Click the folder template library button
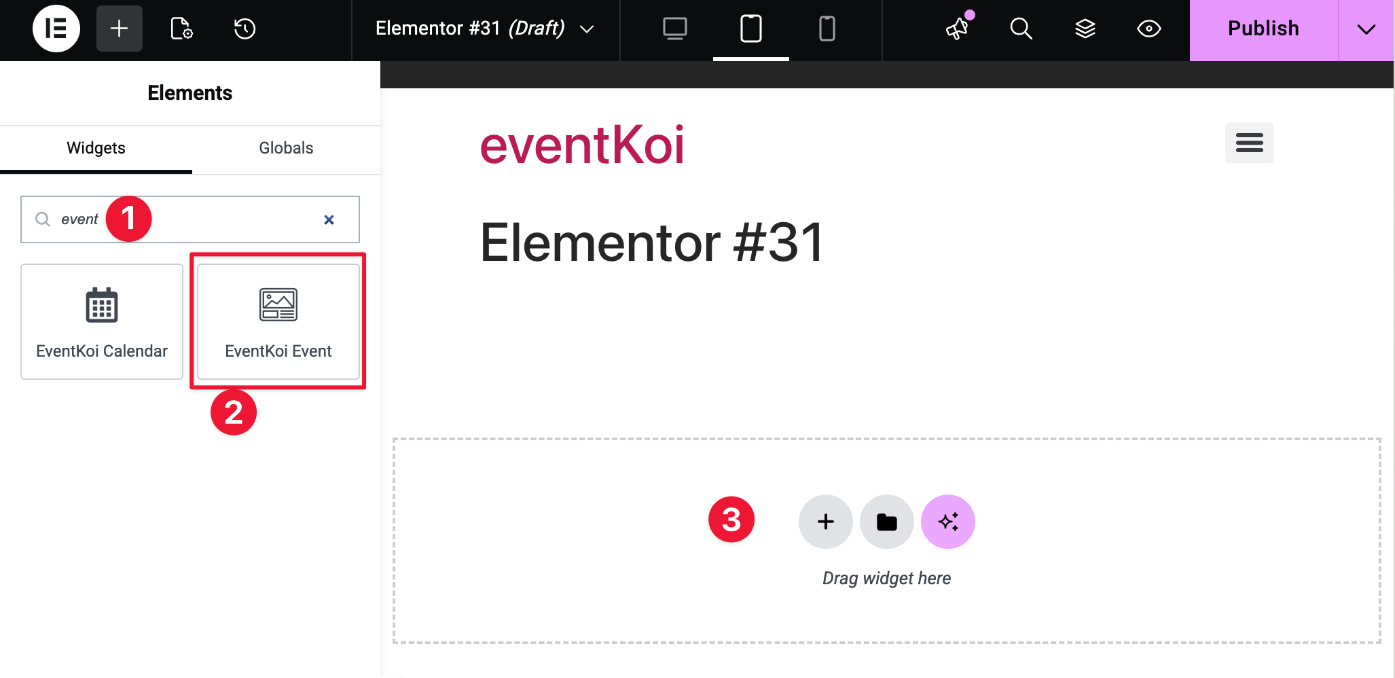The height and width of the screenshot is (678, 1395). point(886,522)
